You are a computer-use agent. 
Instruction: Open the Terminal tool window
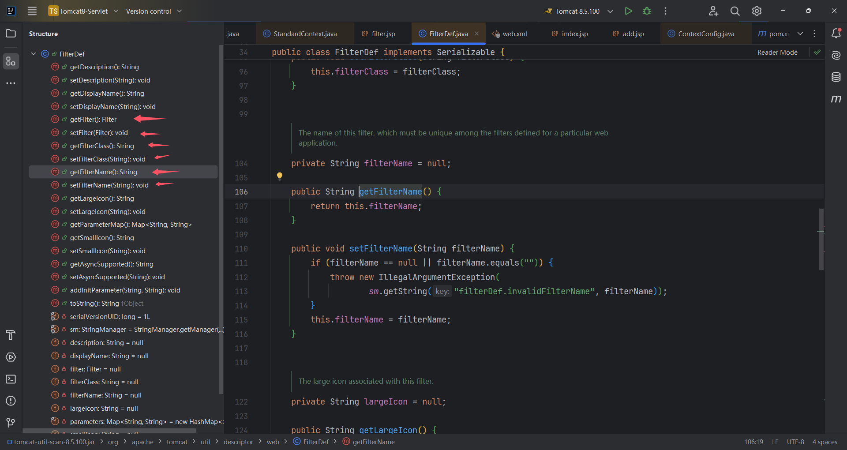(11, 379)
